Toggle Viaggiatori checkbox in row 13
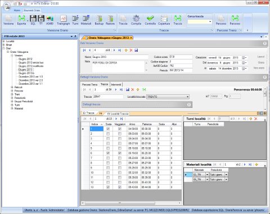270x214 pixels. coord(120,187)
